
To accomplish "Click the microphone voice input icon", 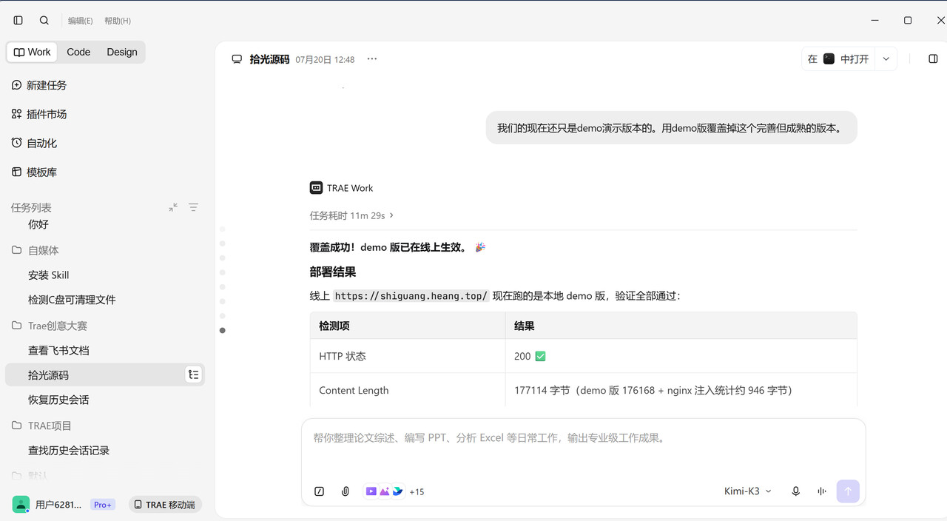I will coord(796,491).
